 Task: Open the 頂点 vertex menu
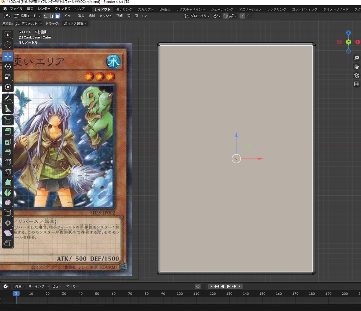point(120,16)
